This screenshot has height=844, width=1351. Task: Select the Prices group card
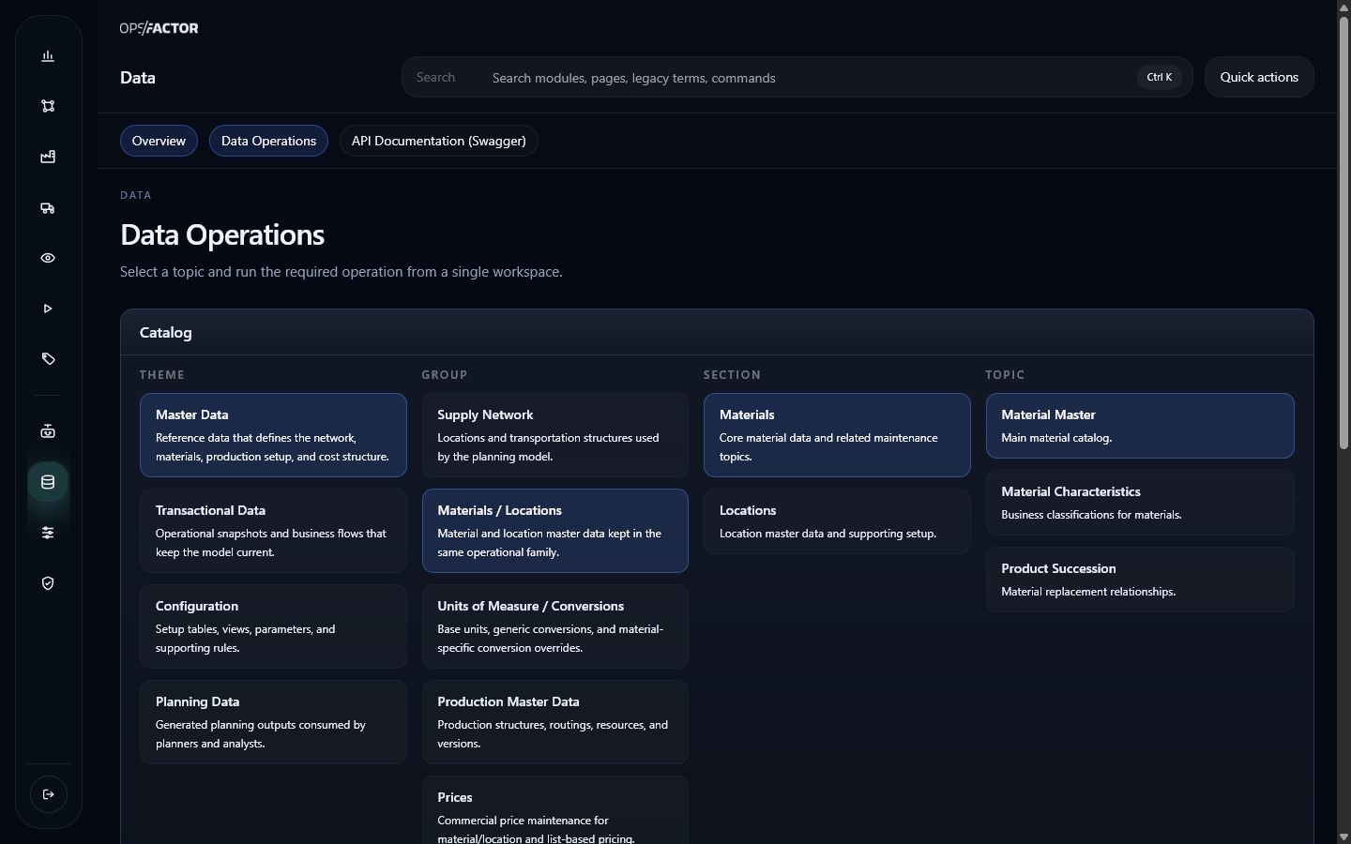pyautogui.click(x=555, y=810)
